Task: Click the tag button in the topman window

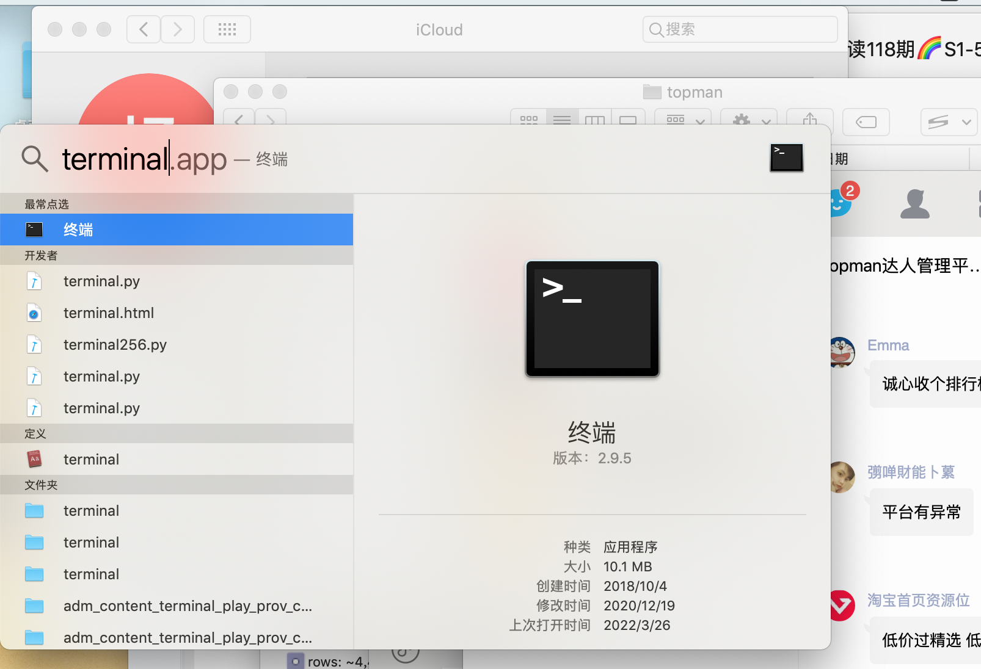Action: tap(866, 122)
